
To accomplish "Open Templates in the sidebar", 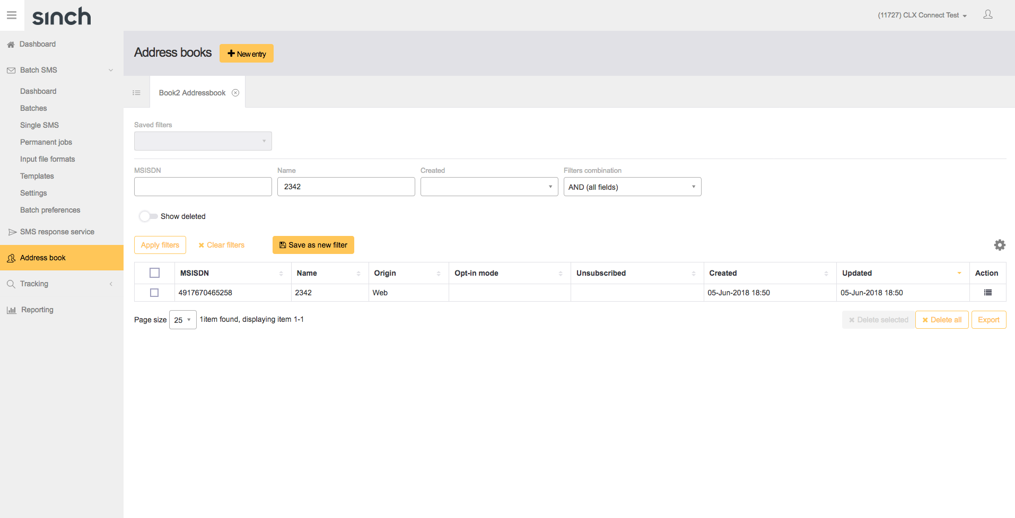I will (37, 176).
